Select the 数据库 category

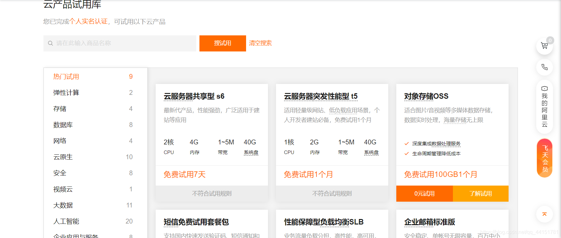point(96,125)
